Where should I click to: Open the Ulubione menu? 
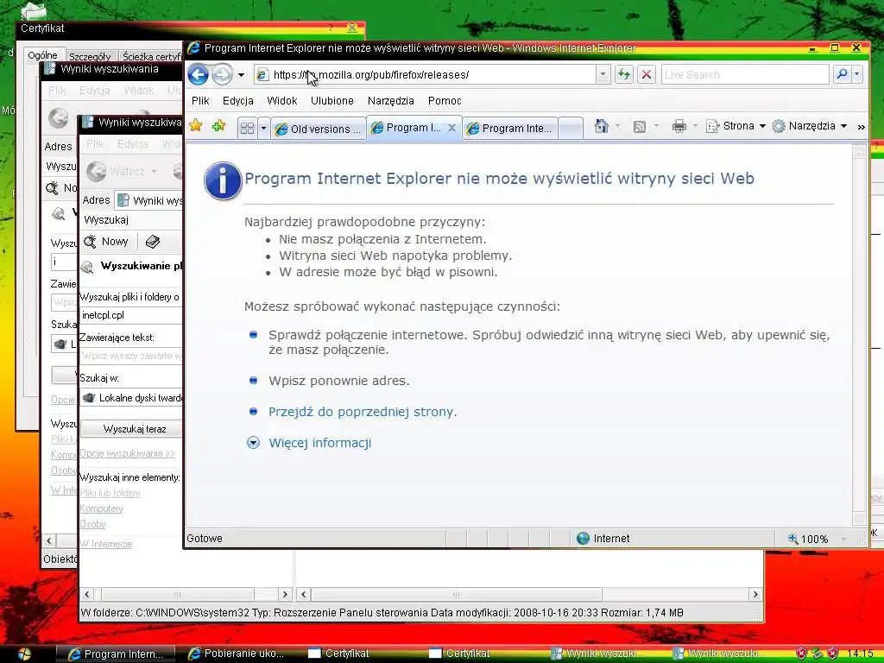coord(332,100)
